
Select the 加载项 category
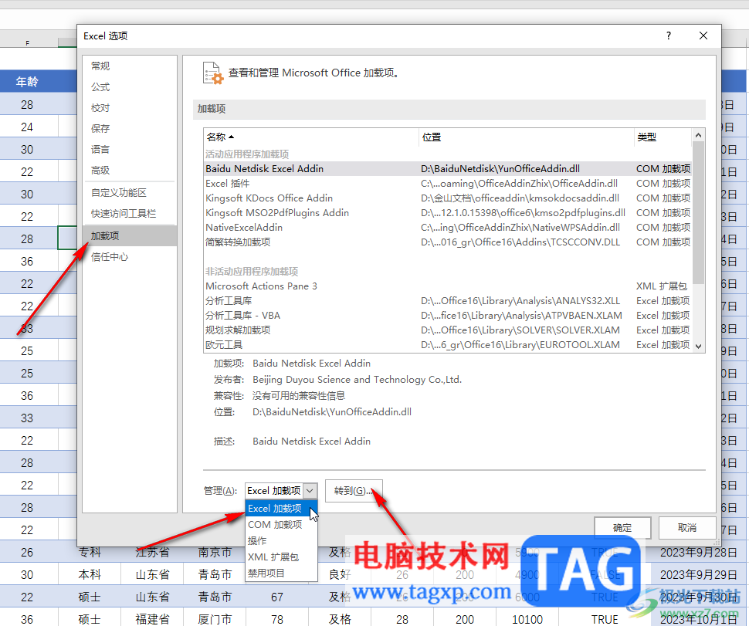pos(130,236)
